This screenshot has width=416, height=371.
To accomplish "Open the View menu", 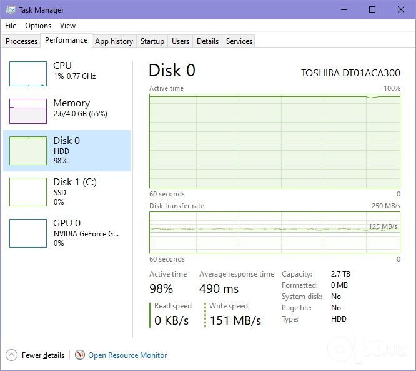I will pyautogui.click(x=67, y=26).
